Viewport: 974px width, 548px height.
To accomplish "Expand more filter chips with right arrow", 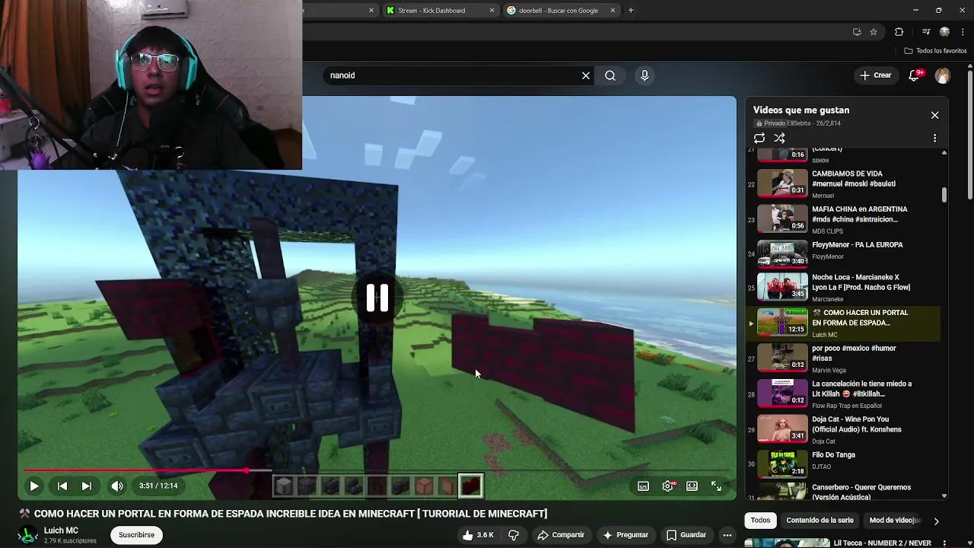I will [936, 521].
